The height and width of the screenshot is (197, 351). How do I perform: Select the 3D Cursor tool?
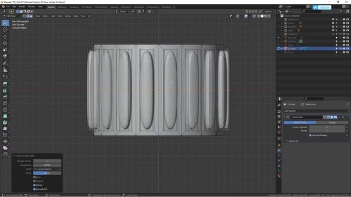5,30
